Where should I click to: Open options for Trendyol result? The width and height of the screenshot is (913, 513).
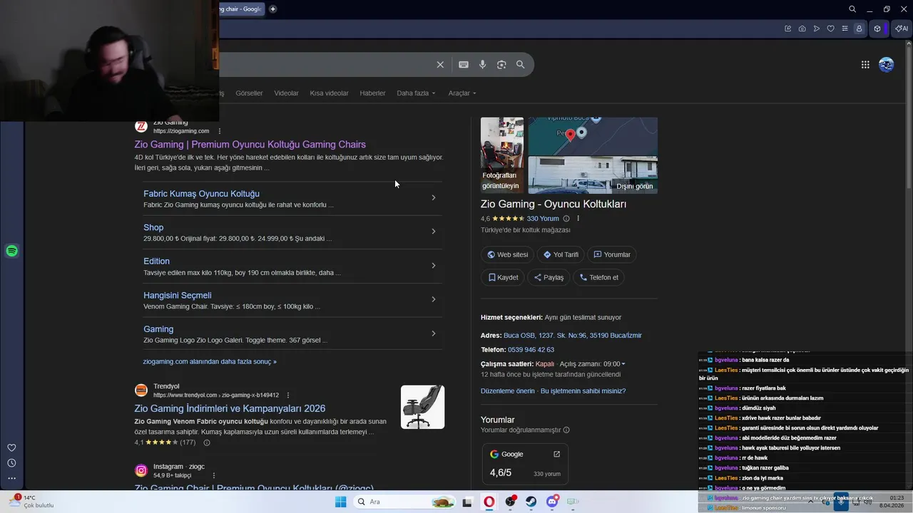[288, 395]
